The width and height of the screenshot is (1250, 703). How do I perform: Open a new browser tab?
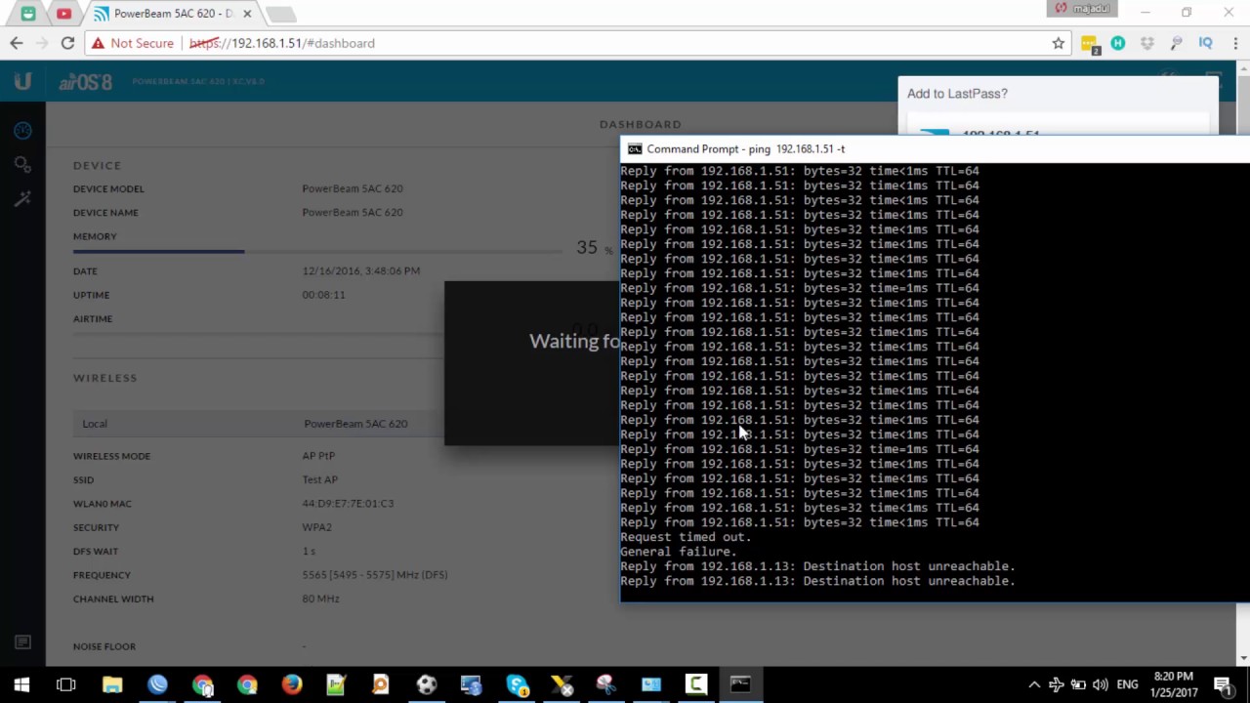[x=280, y=14]
